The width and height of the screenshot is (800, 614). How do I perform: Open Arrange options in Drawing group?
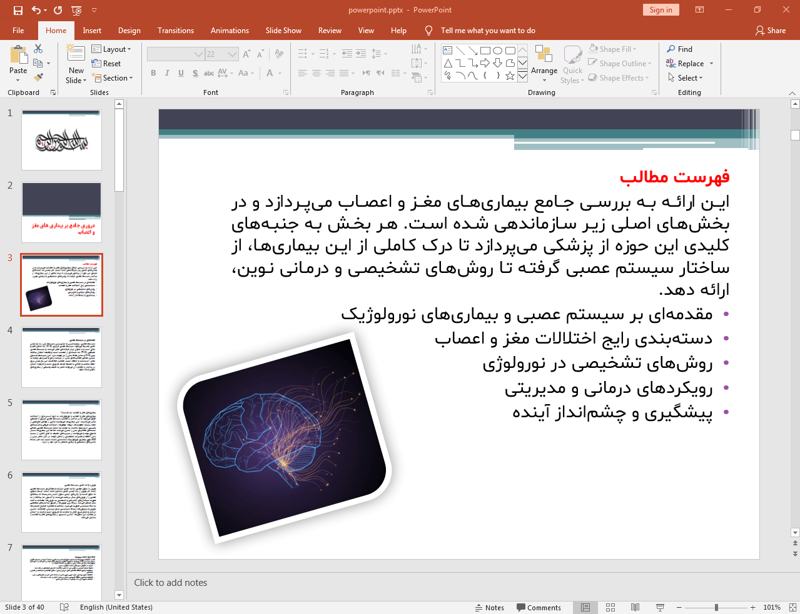click(x=544, y=62)
